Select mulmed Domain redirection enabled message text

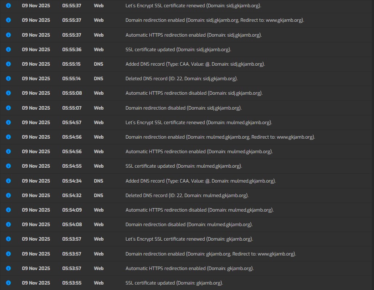tap(220, 137)
